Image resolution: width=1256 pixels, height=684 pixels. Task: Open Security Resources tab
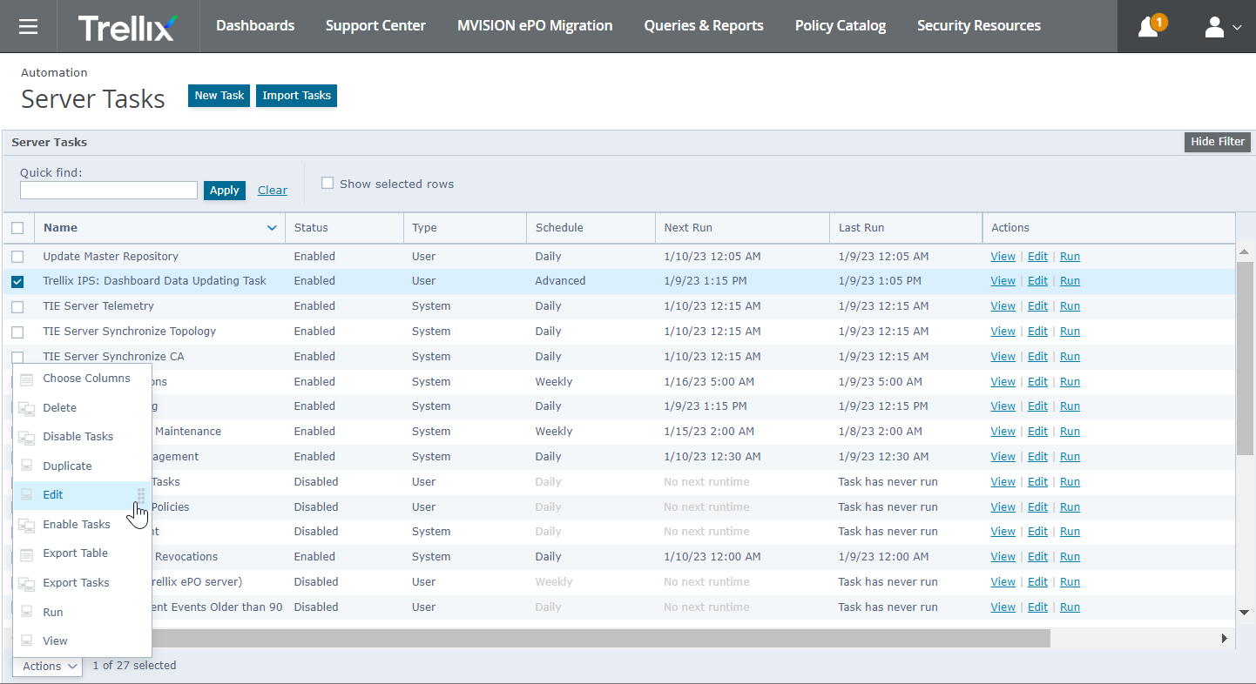979,26
